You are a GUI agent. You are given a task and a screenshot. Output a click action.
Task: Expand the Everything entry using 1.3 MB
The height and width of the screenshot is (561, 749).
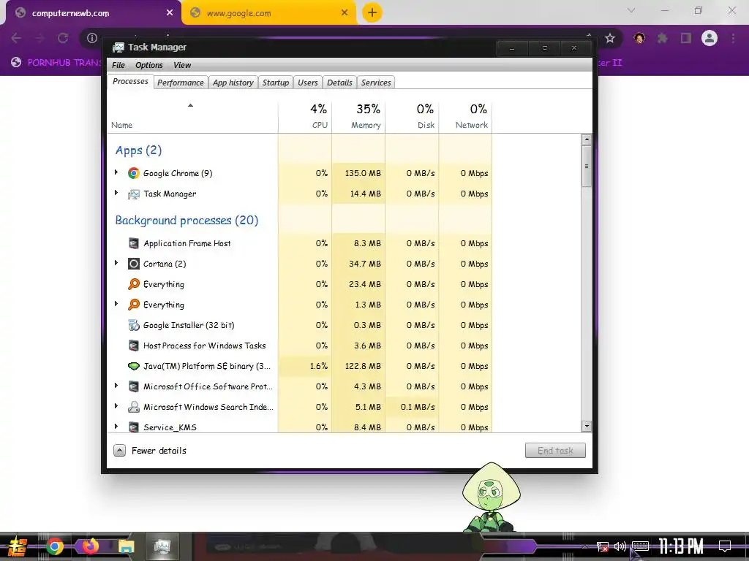pos(116,304)
